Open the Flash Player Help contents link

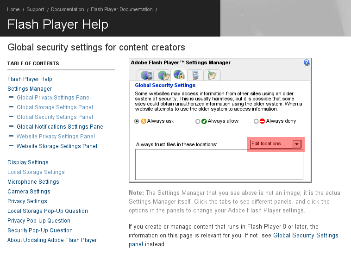(30, 79)
